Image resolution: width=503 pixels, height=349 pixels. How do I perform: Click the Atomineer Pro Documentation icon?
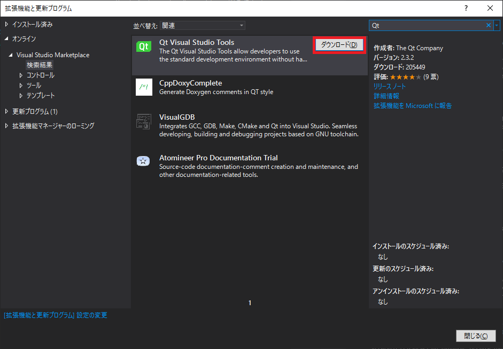pos(143,161)
